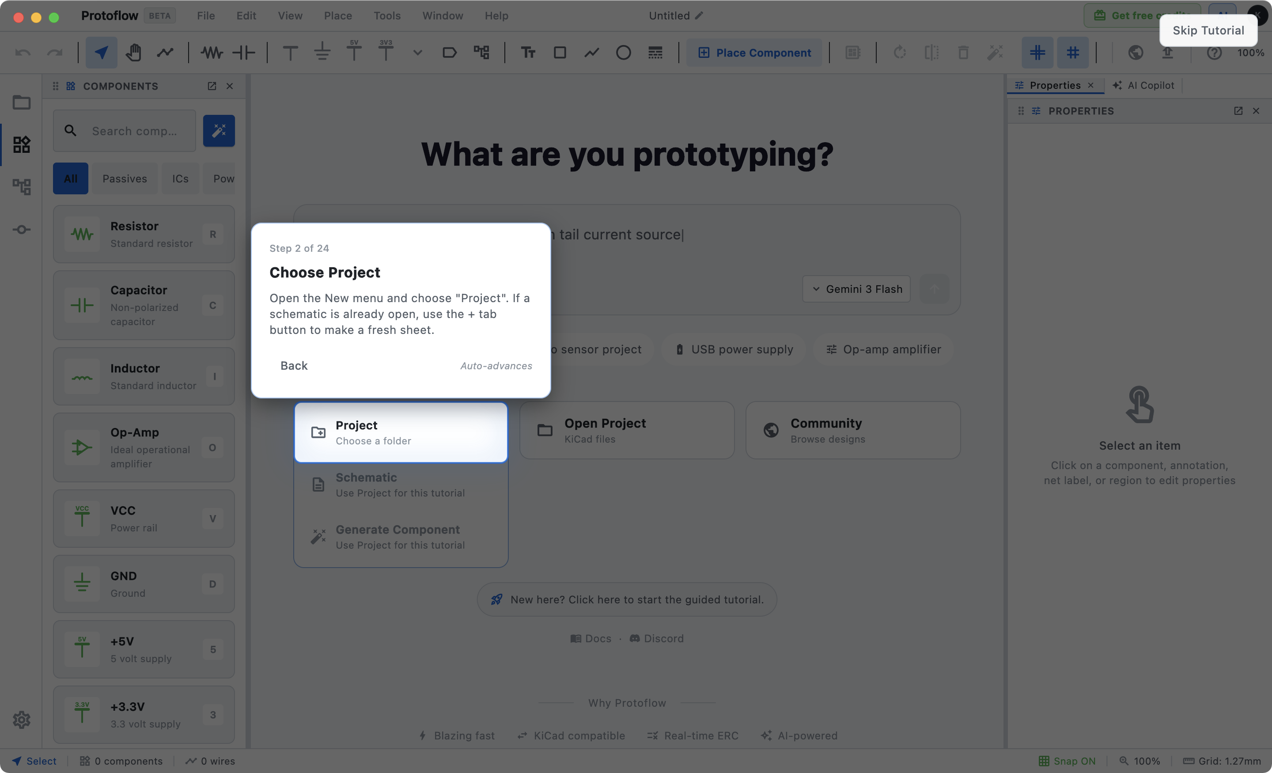This screenshot has width=1272, height=773.
Task: Toggle the snap-to-grid alignment button
Action: coord(1037,52)
